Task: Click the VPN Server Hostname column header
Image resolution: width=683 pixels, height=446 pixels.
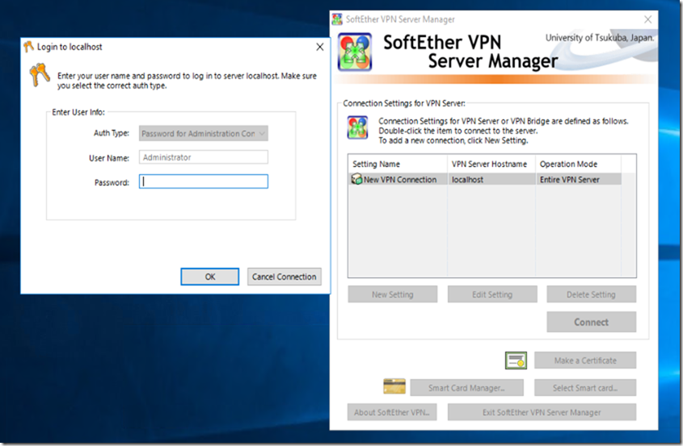Action: pos(491,164)
